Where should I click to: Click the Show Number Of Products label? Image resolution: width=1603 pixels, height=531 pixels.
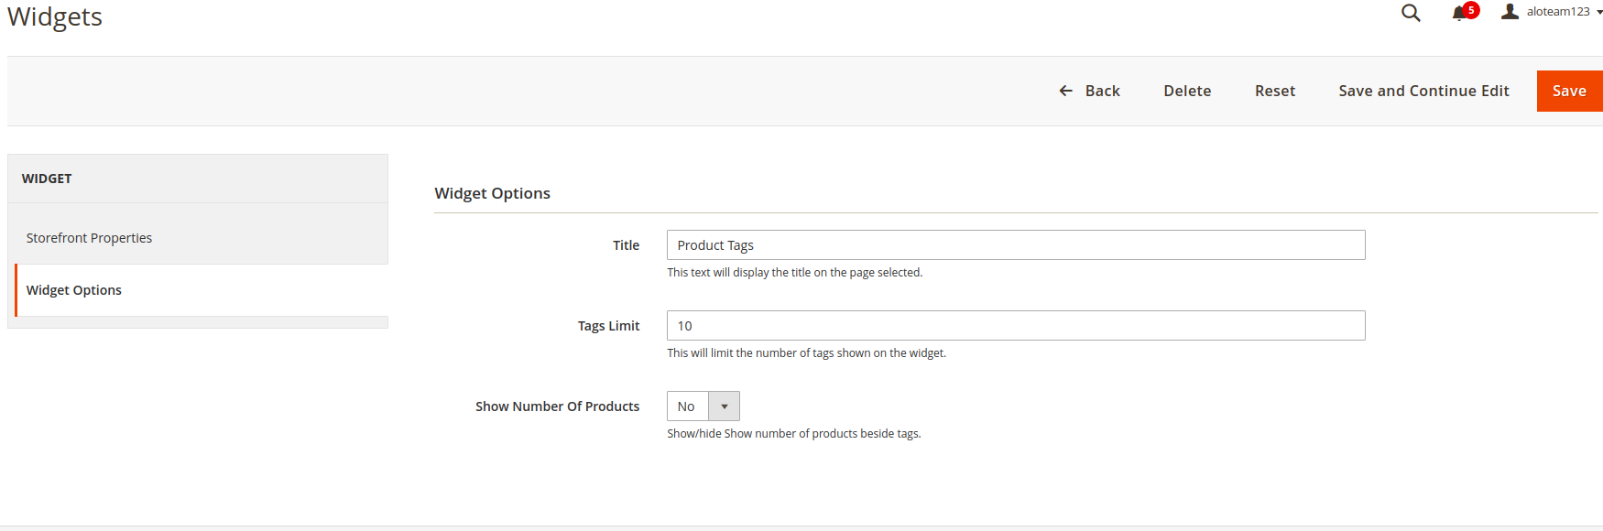point(557,406)
